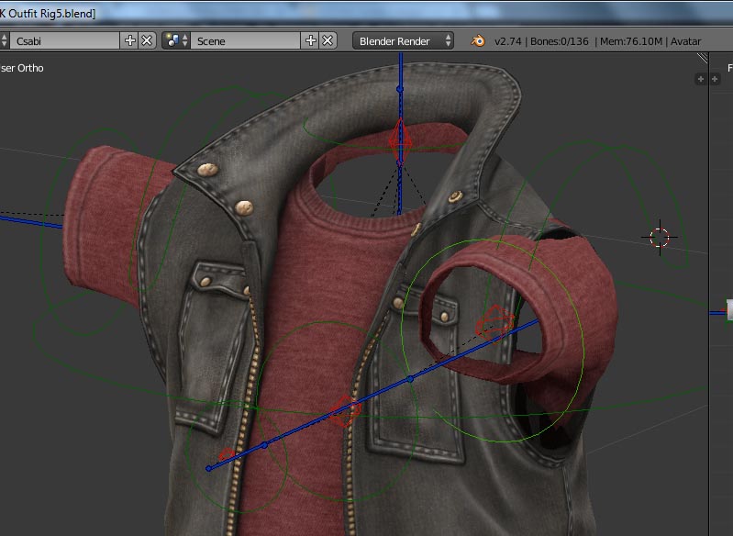Edit the Scene name field
The image size is (733, 536).
(246, 40)
